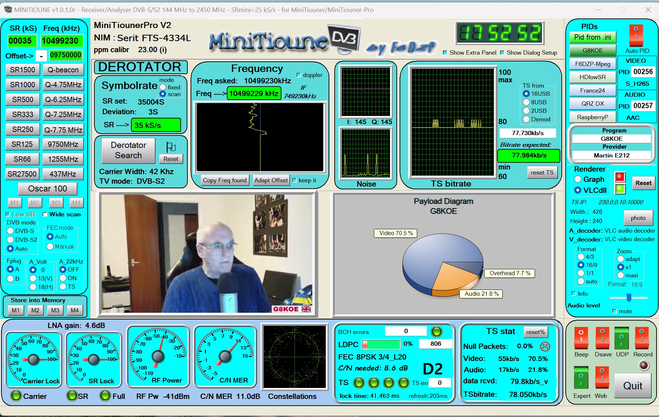Toggle the Record rocker switch
Image resolution: width=659 pixels, height=417 pixels.
[x=642, y=338]
